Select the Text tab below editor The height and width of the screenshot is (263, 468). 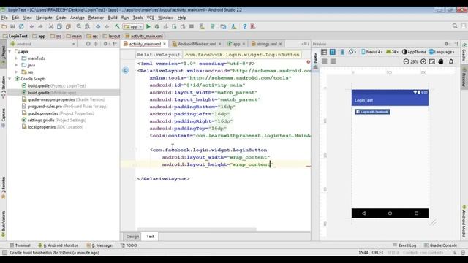pyautogui.click(x=150, y=236)
